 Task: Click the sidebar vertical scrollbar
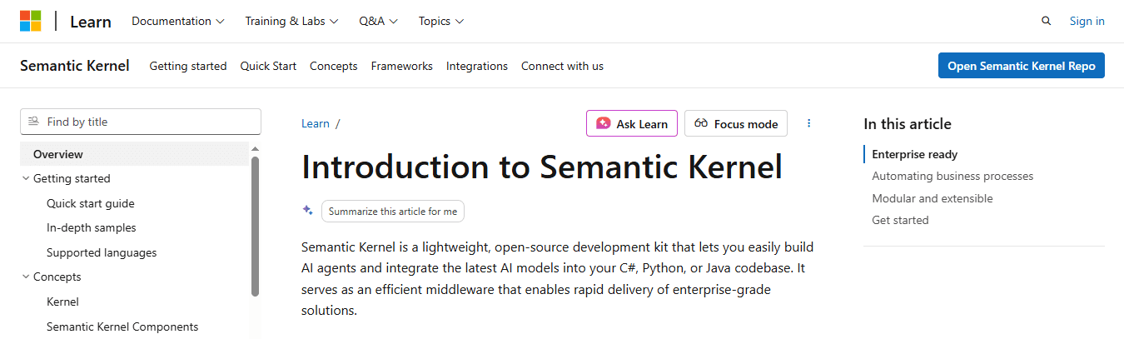(255, 227)
